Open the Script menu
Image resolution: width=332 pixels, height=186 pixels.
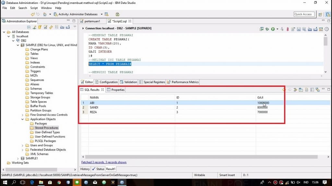pyautogui.click(x=34, y=8)
